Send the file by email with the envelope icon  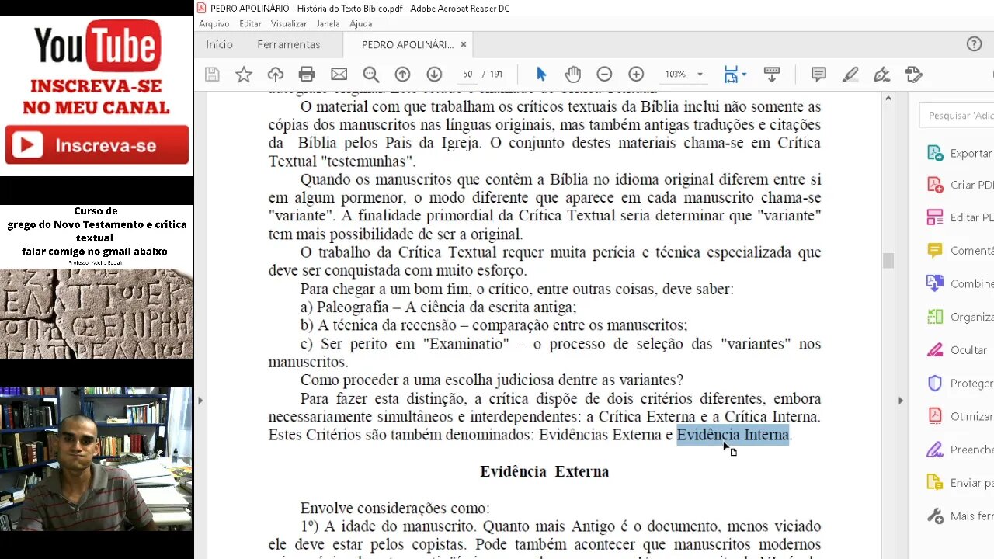339,75
